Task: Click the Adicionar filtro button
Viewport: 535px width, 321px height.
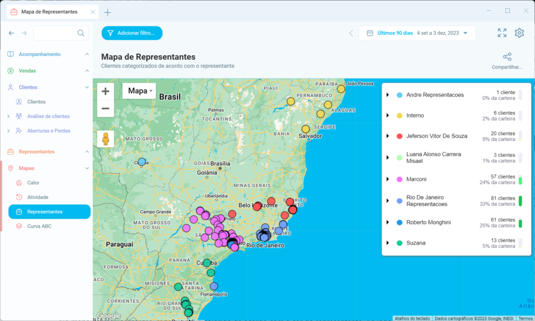Action: click(132, 32)
